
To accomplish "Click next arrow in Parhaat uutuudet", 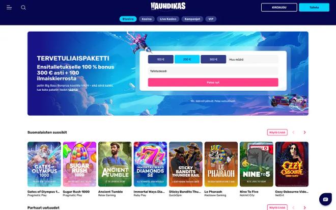I will point(304,207).
